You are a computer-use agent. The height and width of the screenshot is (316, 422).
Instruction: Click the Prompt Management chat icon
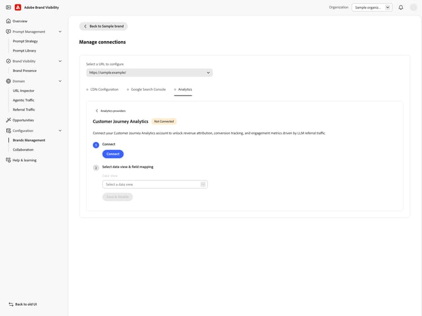8,31
